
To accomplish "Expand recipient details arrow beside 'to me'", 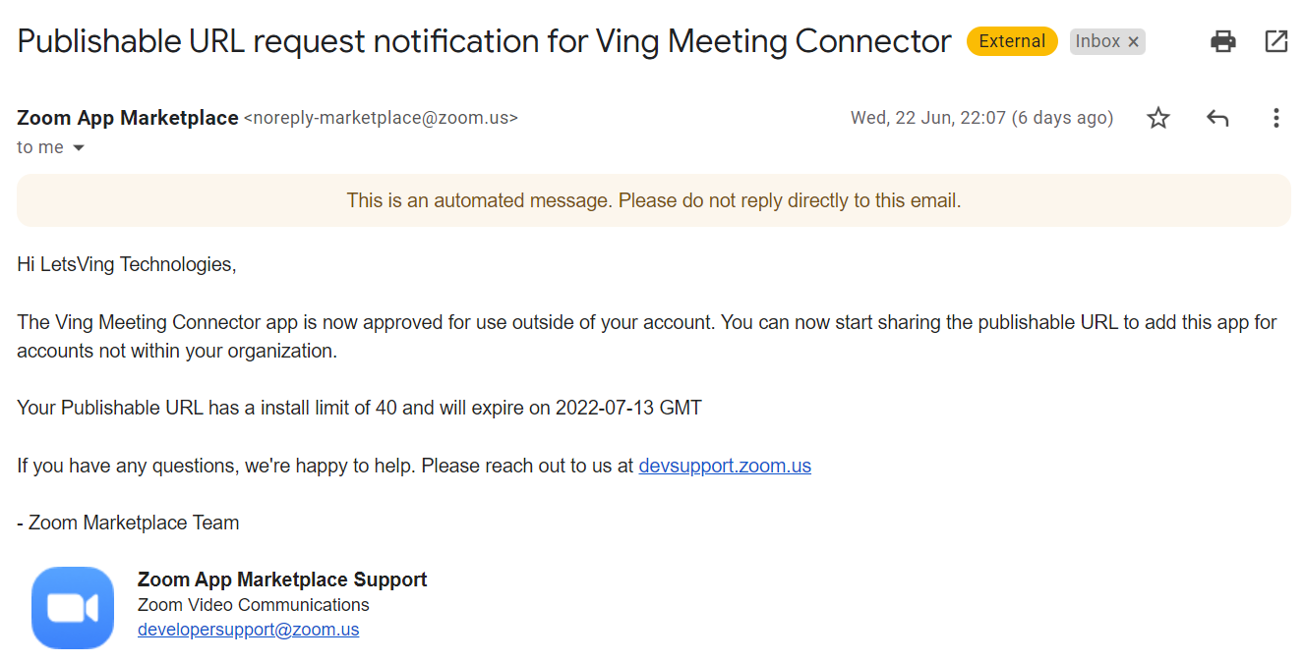I will 79,148.
